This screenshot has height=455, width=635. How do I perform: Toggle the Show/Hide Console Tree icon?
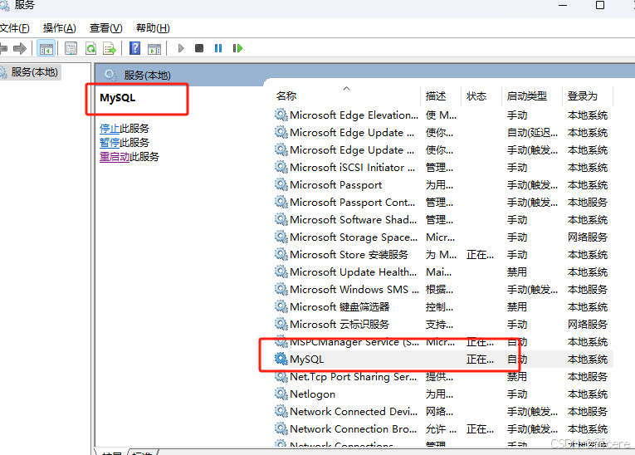(46, 49)
